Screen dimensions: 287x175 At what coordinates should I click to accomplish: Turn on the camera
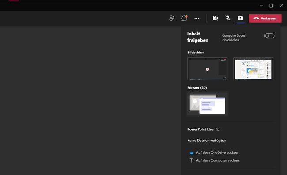click(215, 18)
